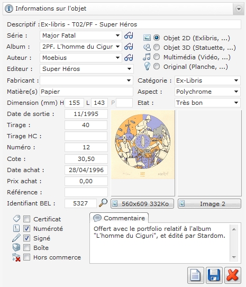The height and width of the screenshot is (287, 246).
Task: Click the ex-libris image thumbnail
Action: coord(143,145)
